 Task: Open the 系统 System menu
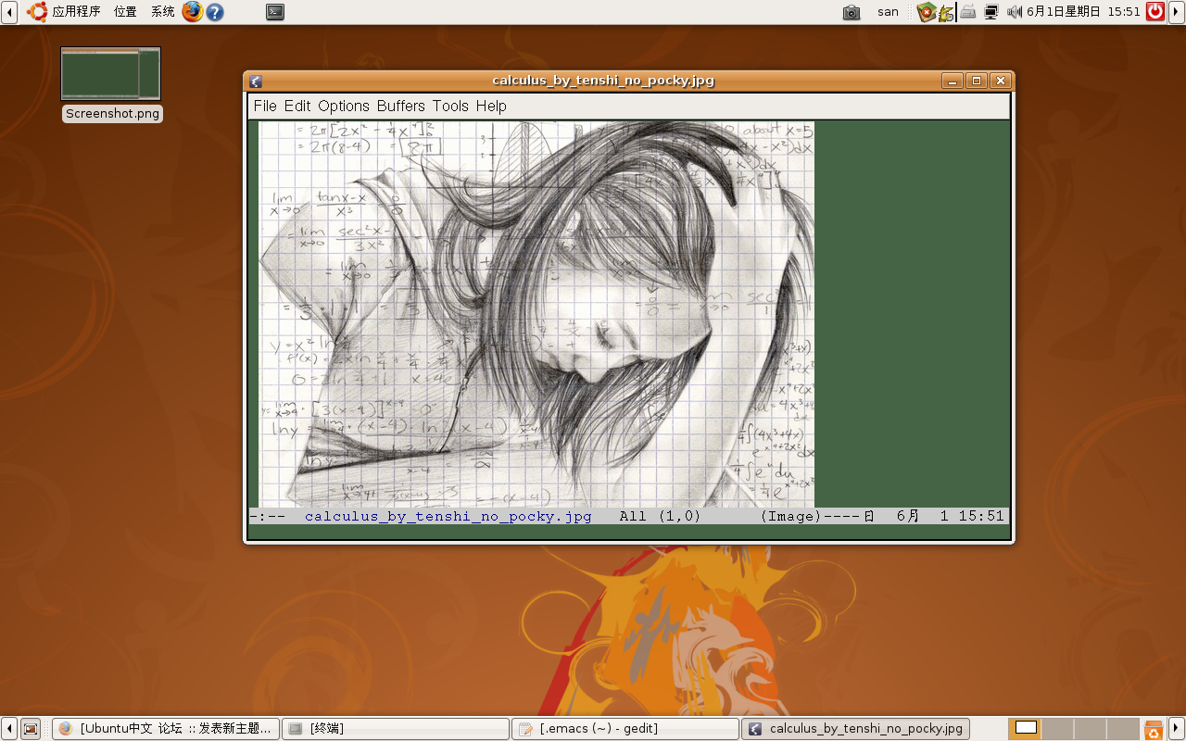click(x=162, y=12)
